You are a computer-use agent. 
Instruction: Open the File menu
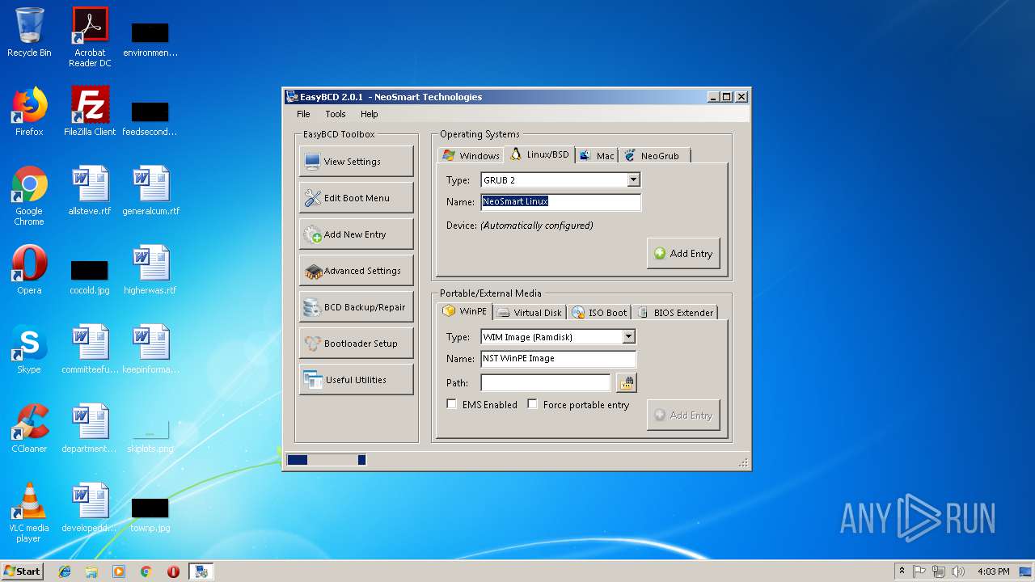coord(303,114)
